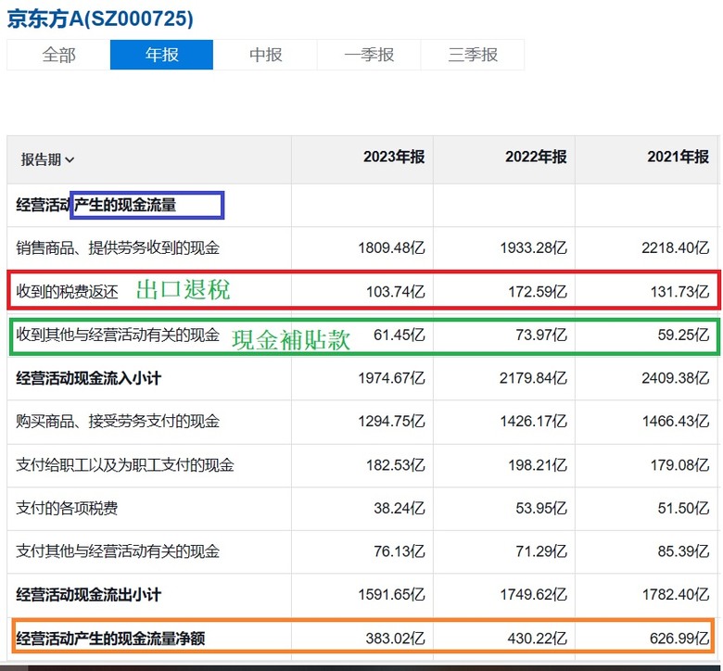Click the value 131.73亿

tap(679, 292)
